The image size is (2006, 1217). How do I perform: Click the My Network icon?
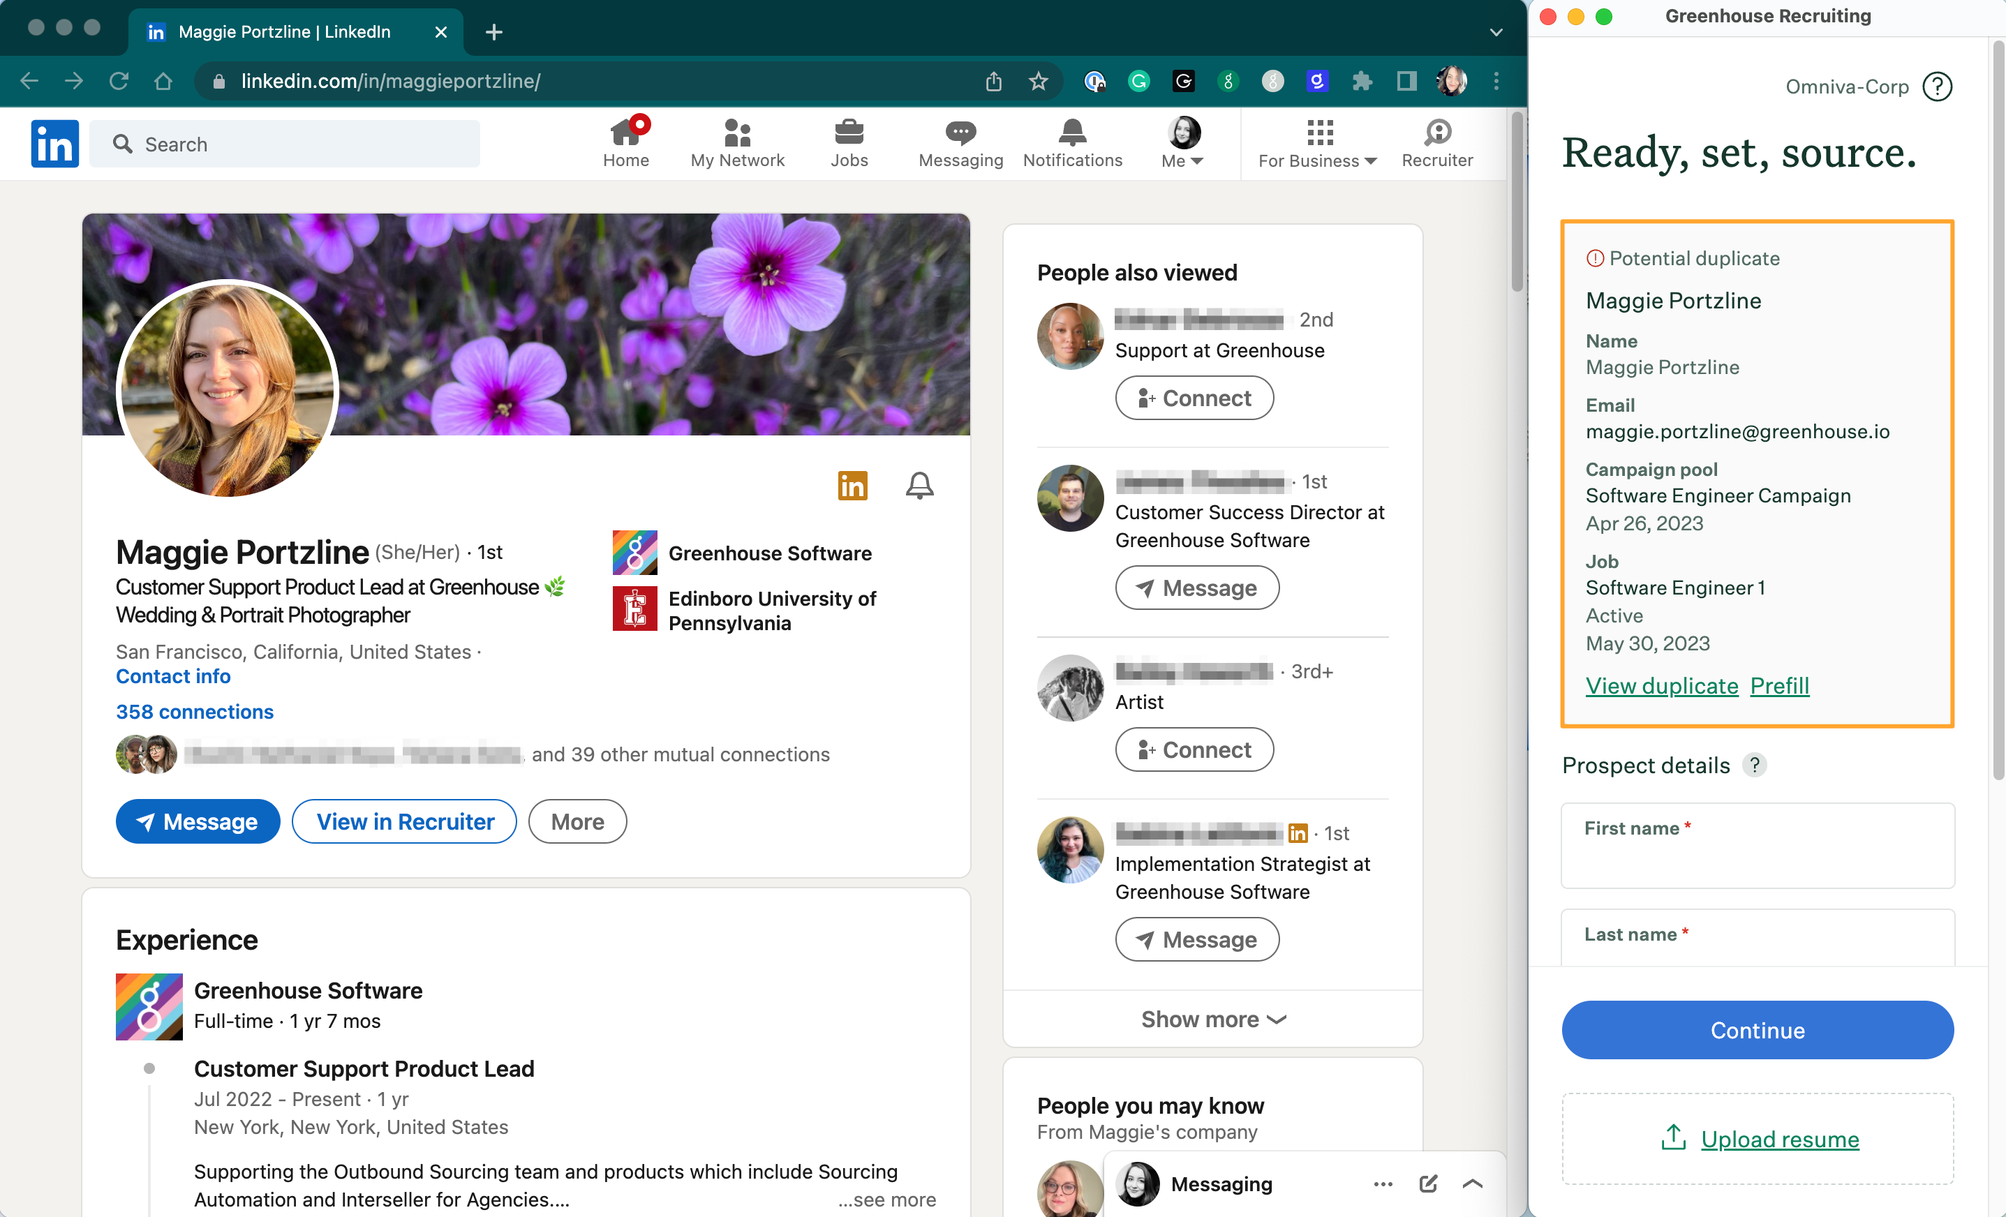tap(736, 143)
